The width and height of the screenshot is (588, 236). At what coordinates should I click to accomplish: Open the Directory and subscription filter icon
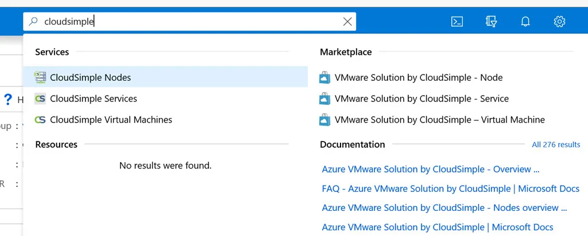[x=492, y=22]
